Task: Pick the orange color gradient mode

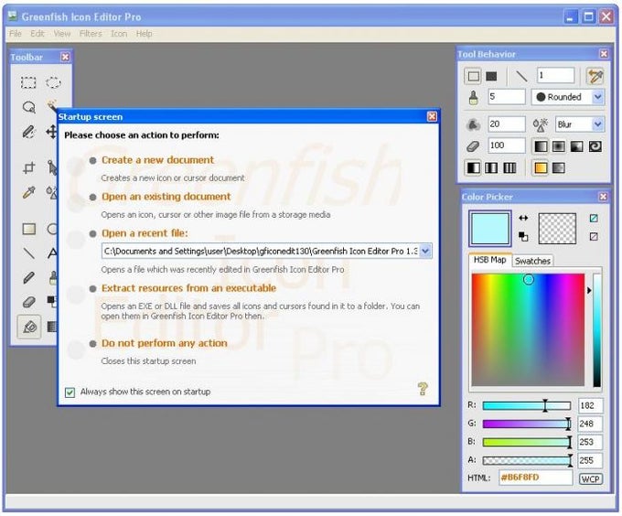Action: tap(541, 168)
